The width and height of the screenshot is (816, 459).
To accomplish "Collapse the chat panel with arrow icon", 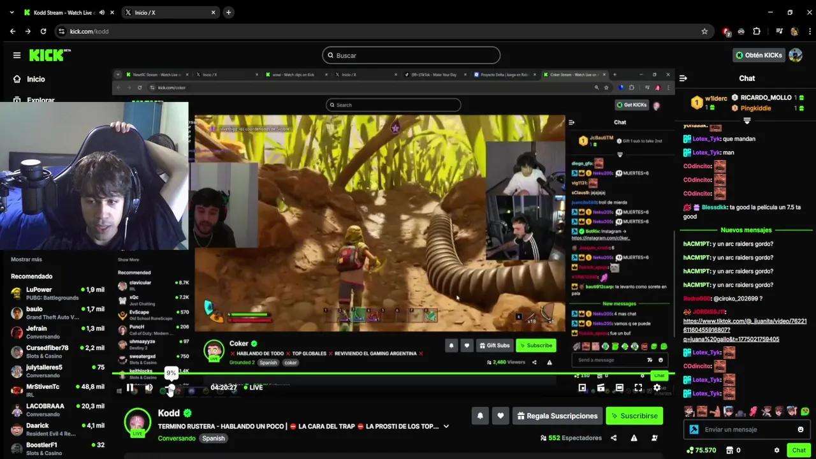I will pyautogui.click(x=683, y=78).
